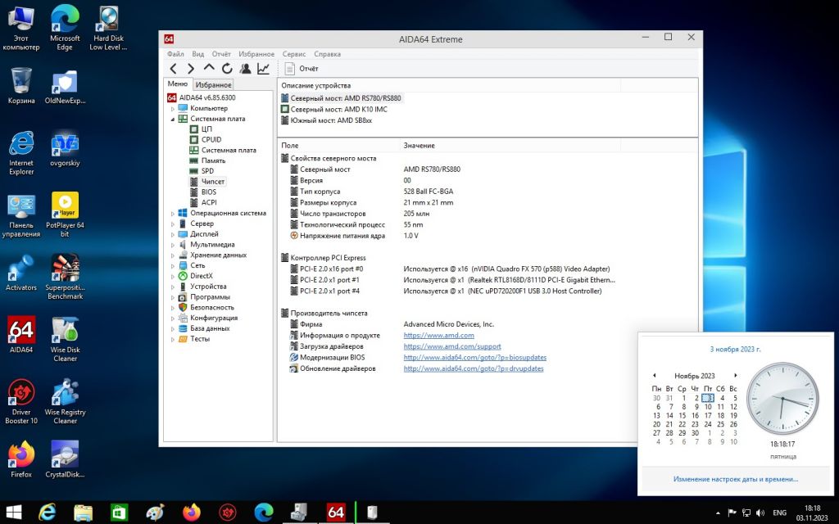The height and width of the screenshot is (524, 839).
Task: Click Изменение настроек даты и времени link
Action: point(735,479)
